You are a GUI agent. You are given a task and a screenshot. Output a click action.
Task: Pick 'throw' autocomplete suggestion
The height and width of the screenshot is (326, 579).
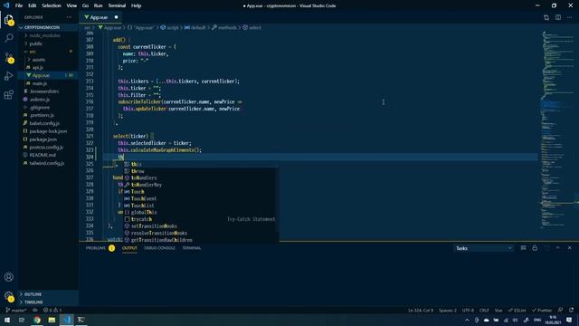pyautogui.click(x=201, y=171)
